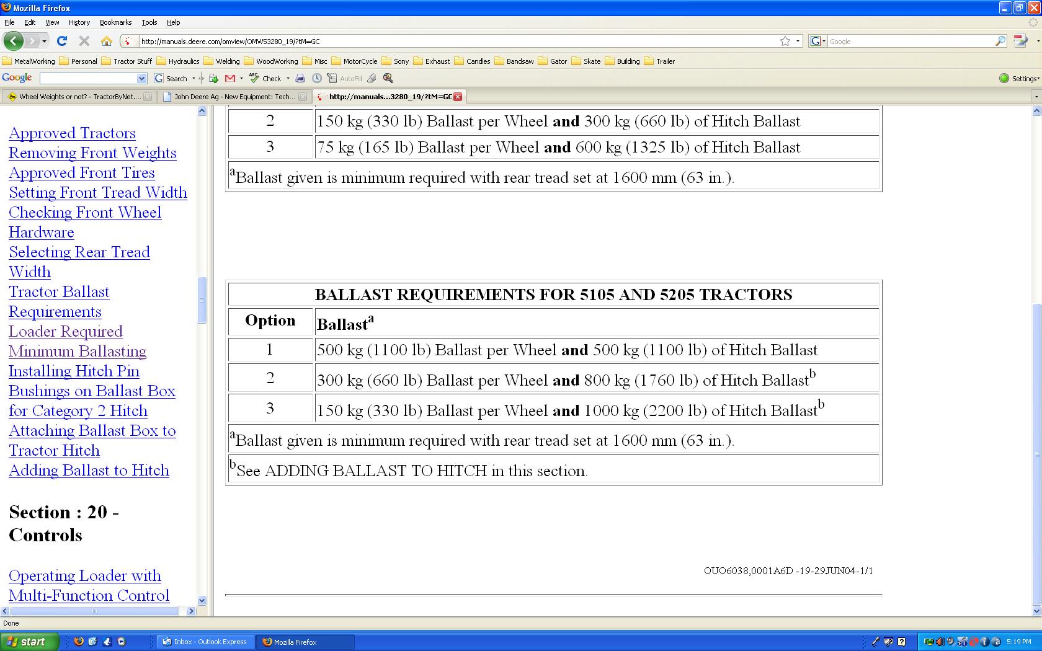Open the Candles bookmarks folder

point(473,61)
